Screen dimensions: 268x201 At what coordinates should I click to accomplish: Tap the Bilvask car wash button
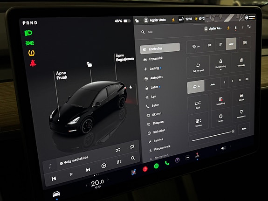[x=241, y=97]
